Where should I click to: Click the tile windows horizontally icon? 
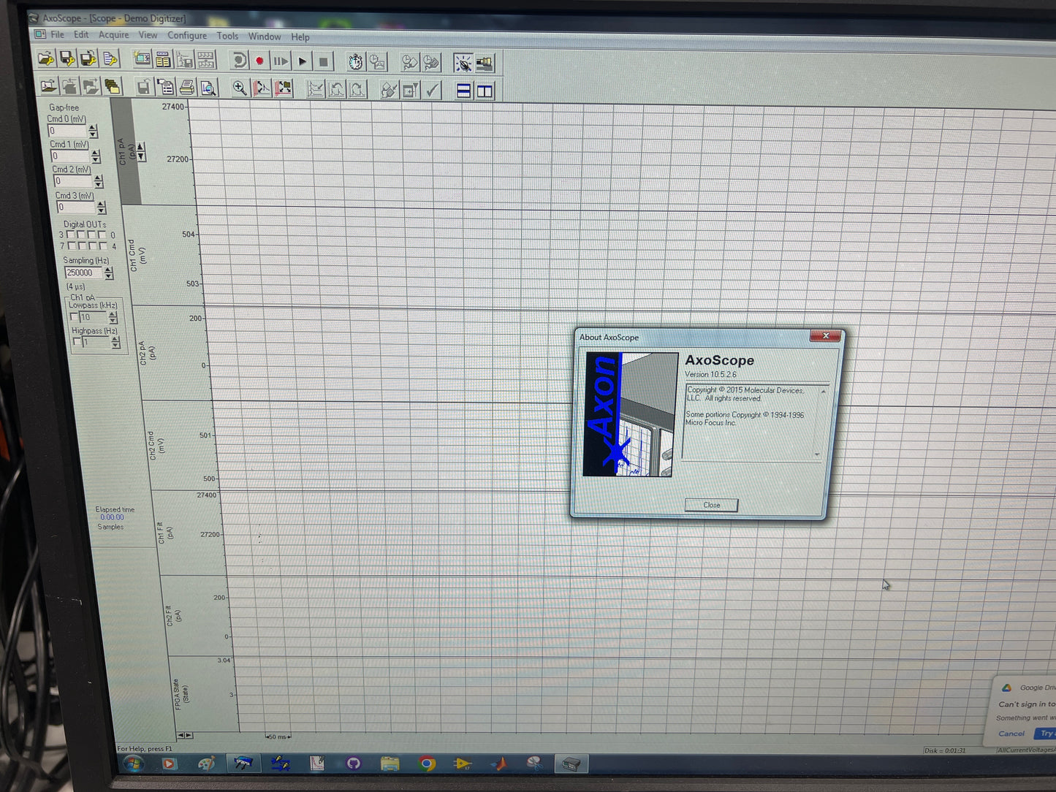point(463,91)
